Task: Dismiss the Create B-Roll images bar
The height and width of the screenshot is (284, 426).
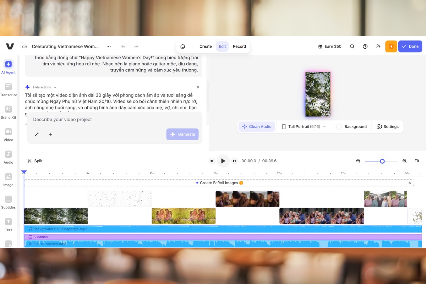Action: 409,183
